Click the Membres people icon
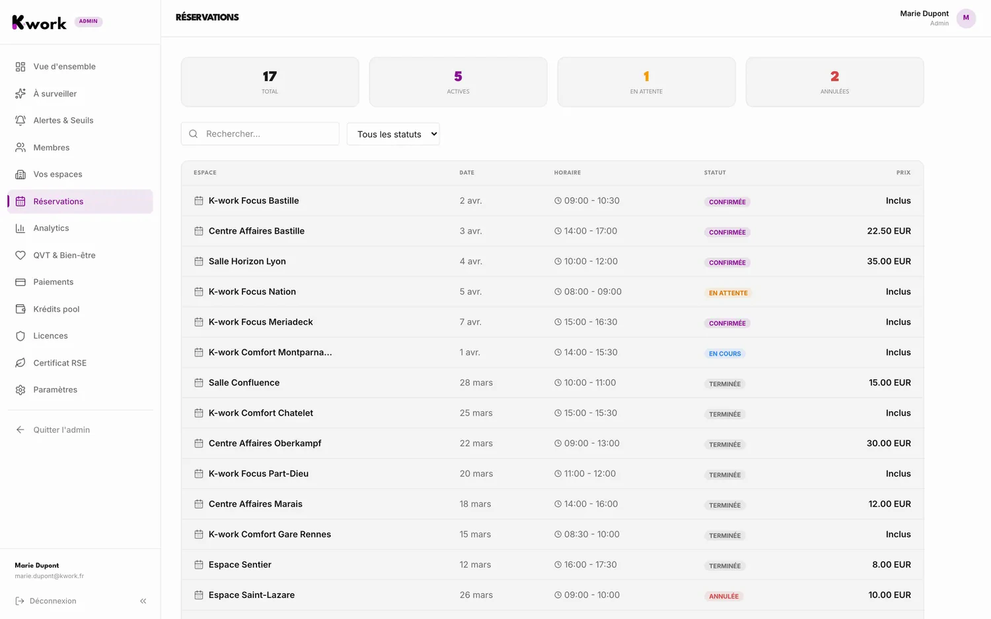Image resolution: width=991 pixels, height=619 pixels. click(x=20, y=148)
